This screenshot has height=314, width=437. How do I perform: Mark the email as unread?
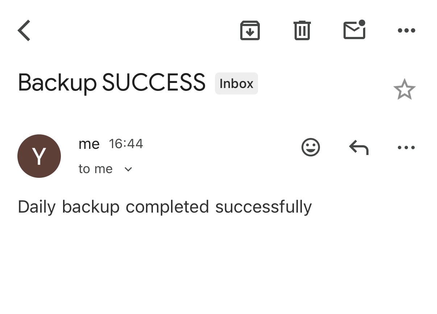[x=354, y=30]
